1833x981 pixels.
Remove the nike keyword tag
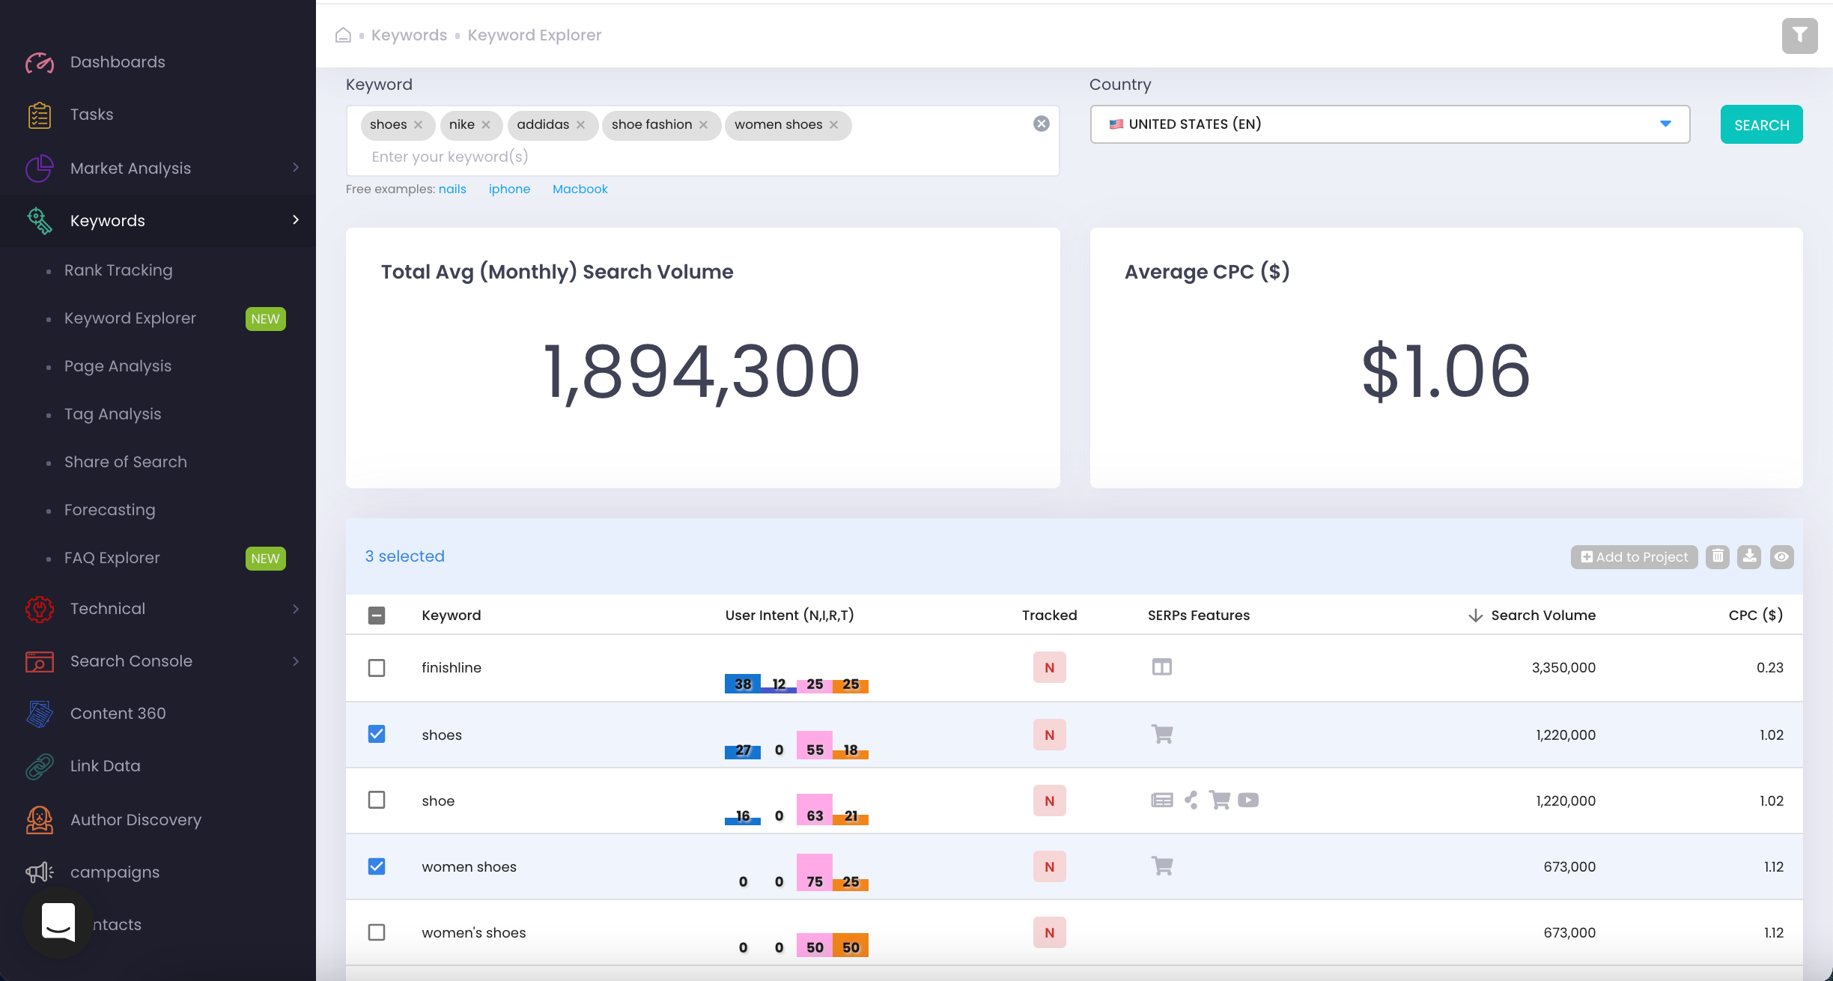pyautogui.click(x=486, y=125)
